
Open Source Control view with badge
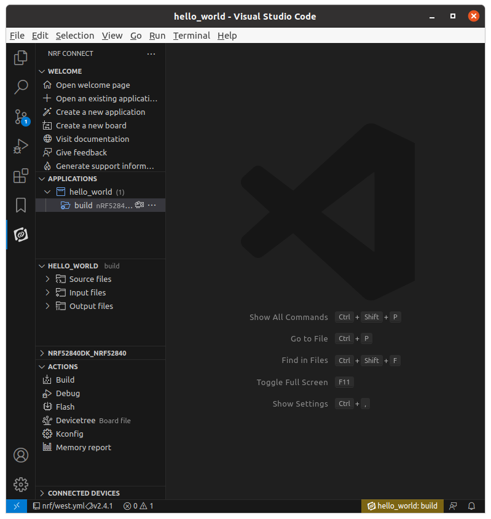click(x=21, y=117)
